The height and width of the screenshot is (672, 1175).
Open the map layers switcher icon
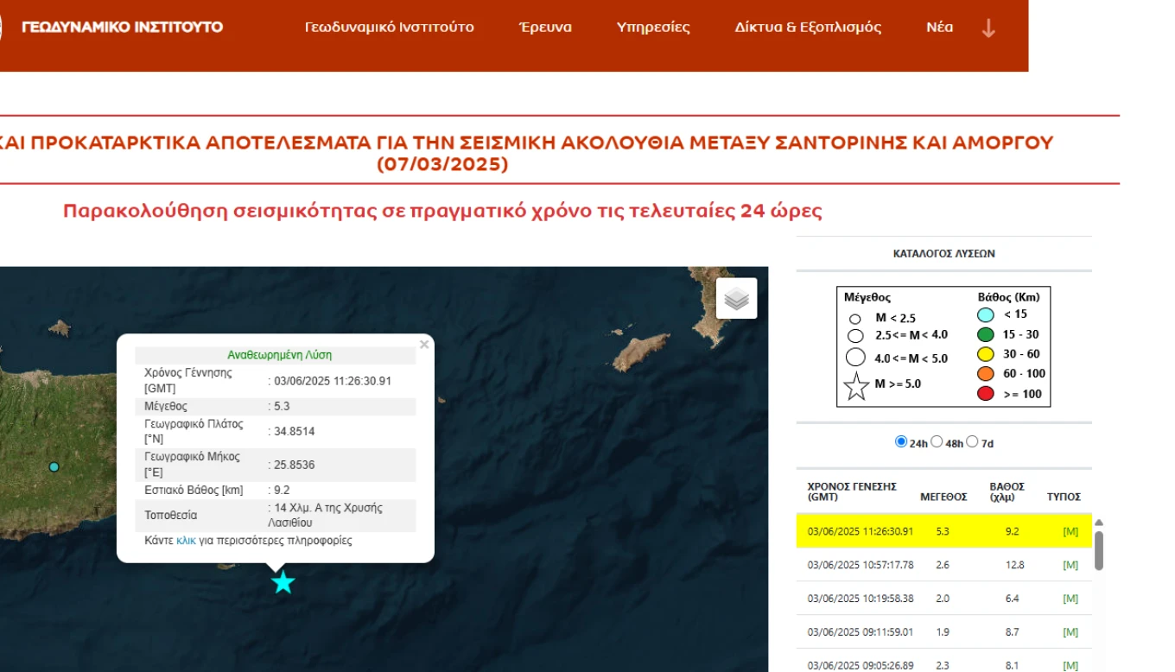point(735,297)
